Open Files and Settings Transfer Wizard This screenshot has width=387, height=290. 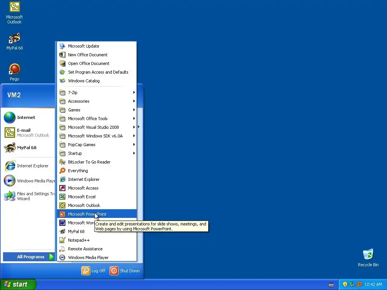[29, 196]
